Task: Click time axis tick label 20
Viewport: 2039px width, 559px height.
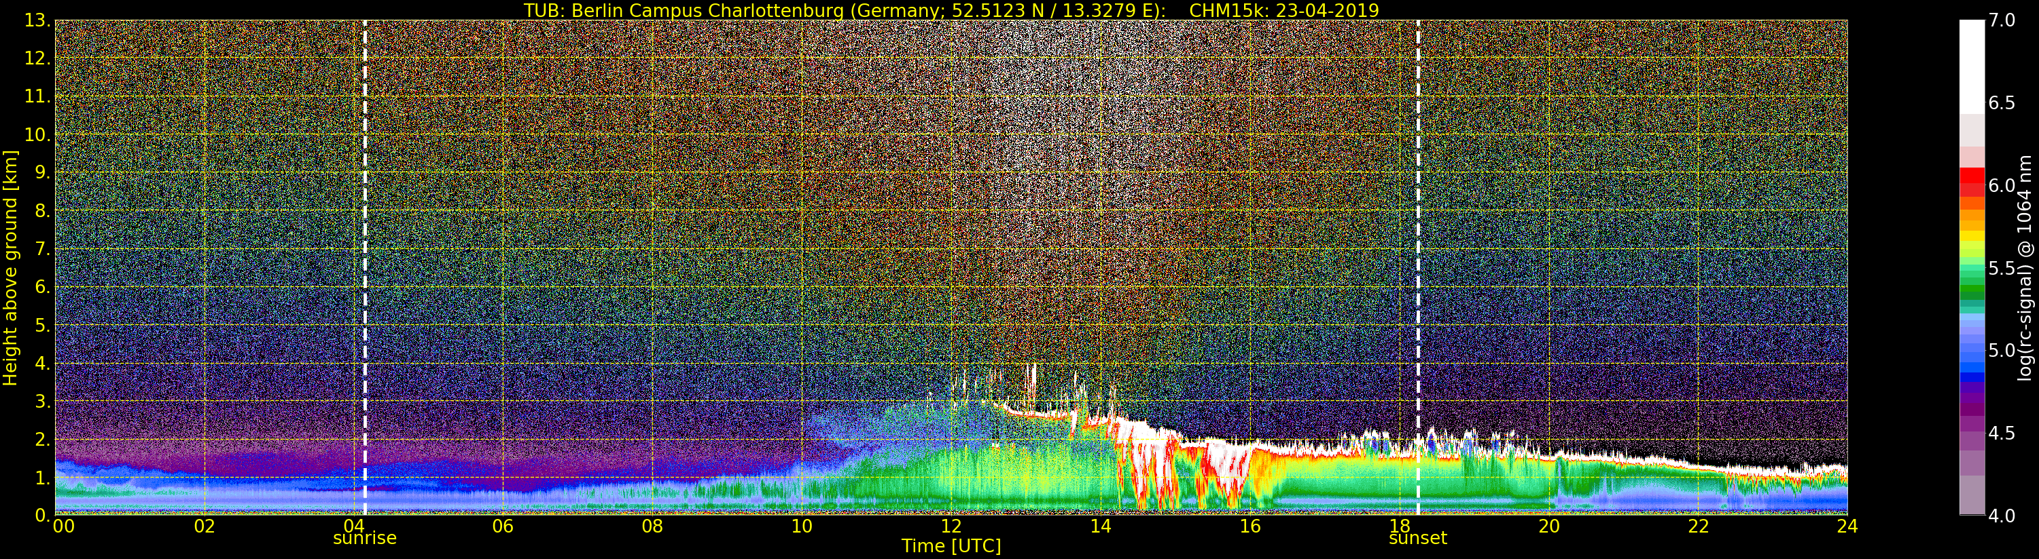Action: click(1548, 526)
